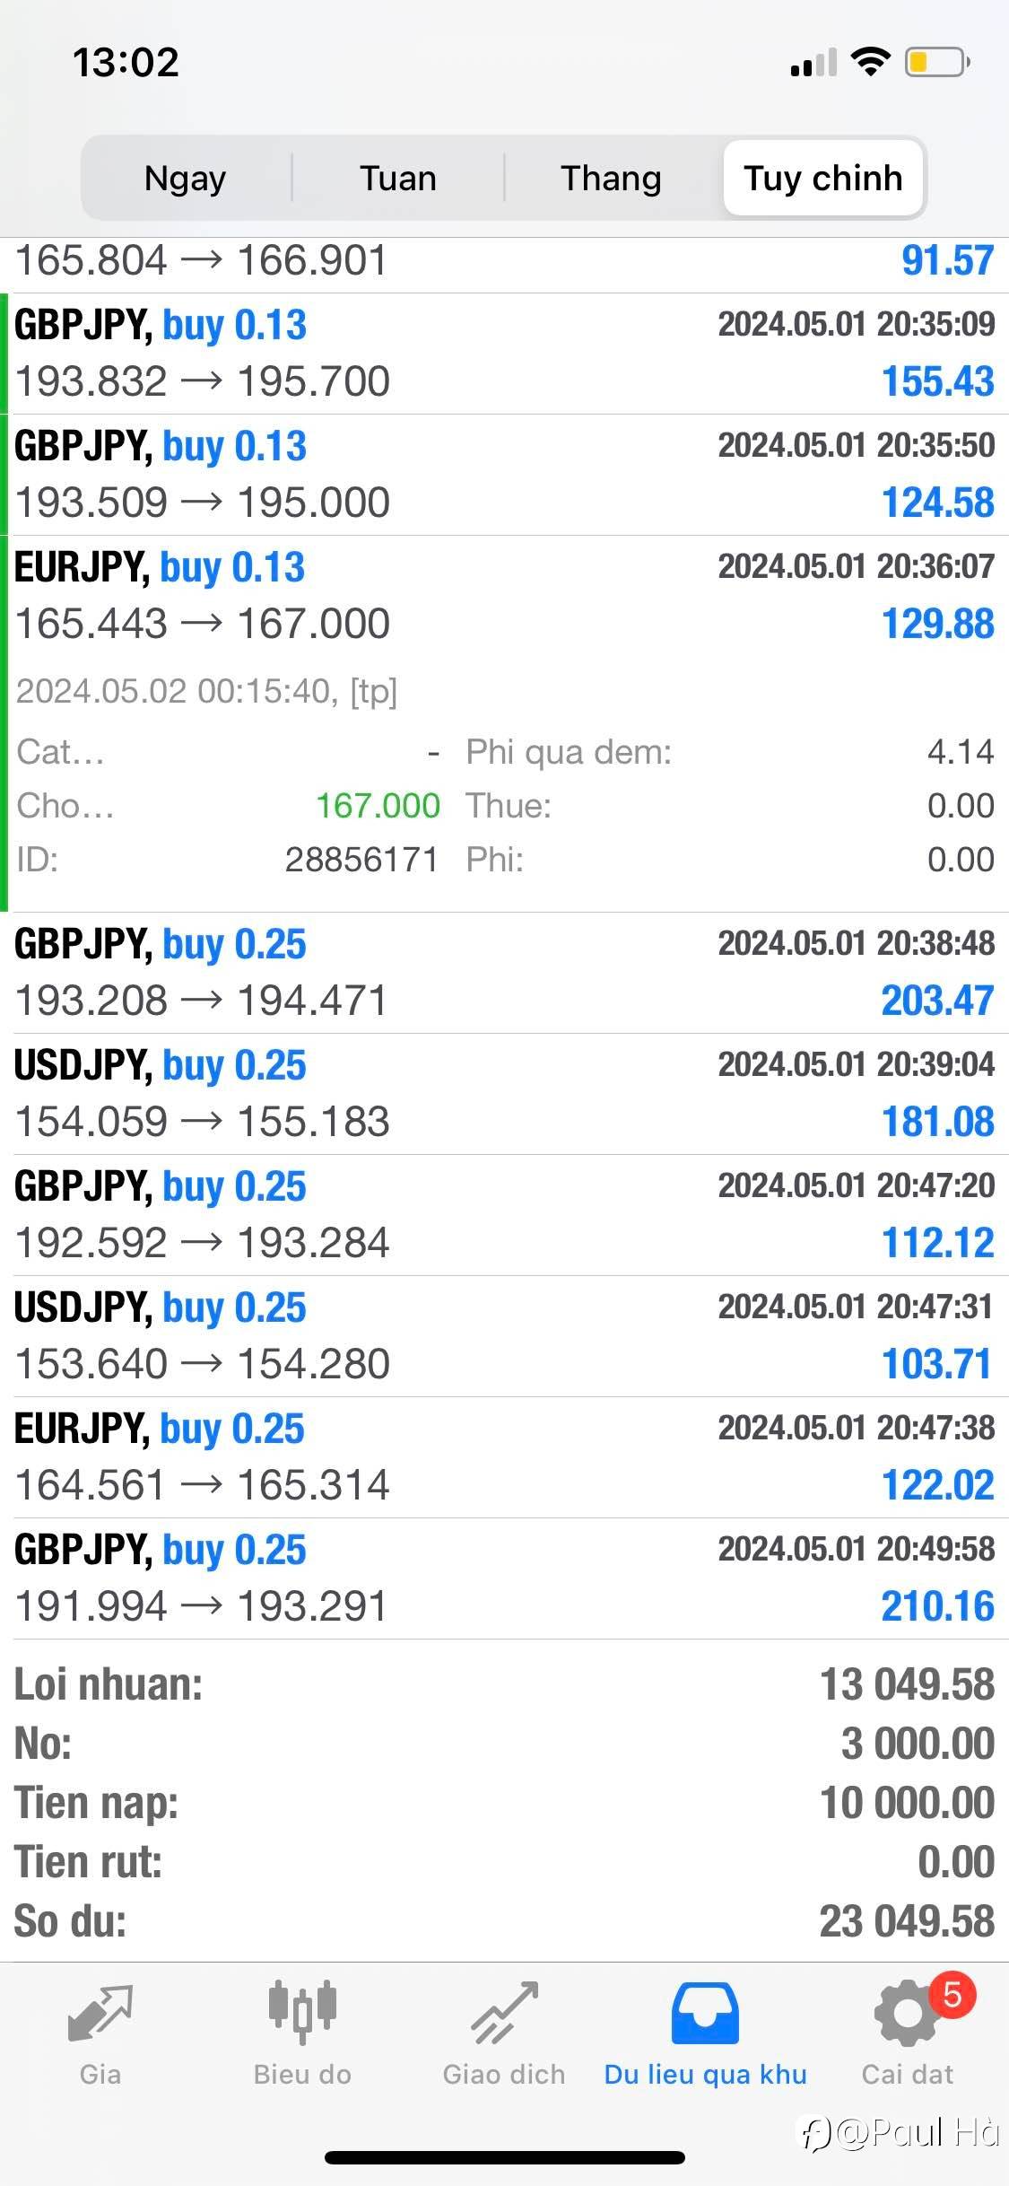
Task: Tap the trade ID 28856171
Action: pos(361,860)
